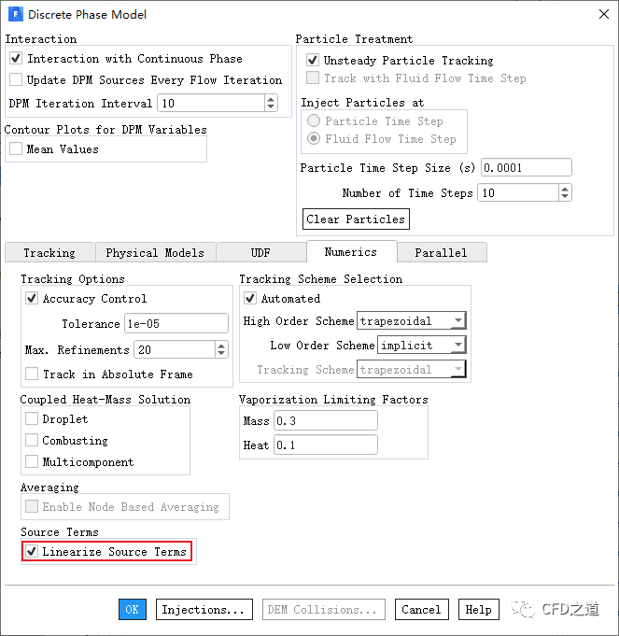
Task: Click the Number of Time Steps field
Action: [518, 192]
